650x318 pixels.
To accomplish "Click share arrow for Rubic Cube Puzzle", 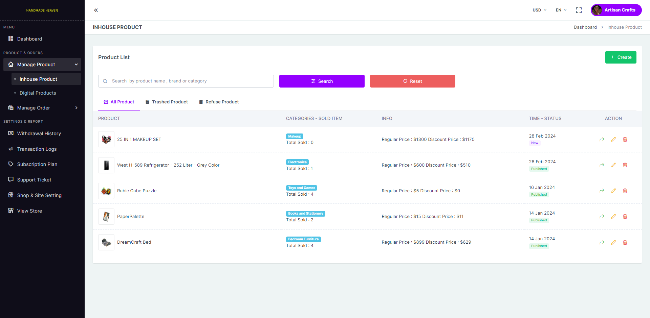I will click(602, 191).
